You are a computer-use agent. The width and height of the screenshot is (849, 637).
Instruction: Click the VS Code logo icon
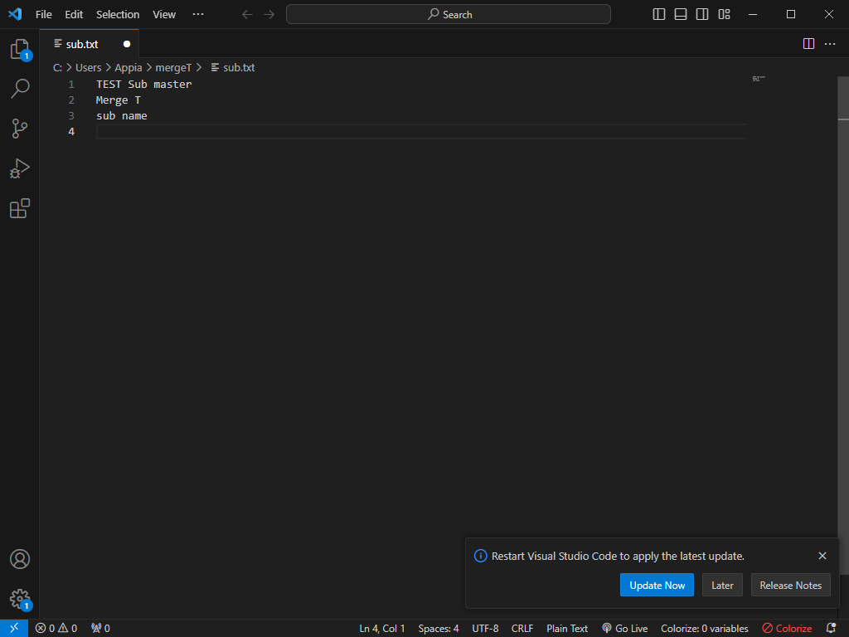15,14
